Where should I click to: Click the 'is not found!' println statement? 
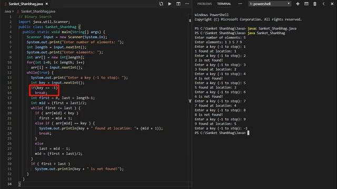click(80, 169)
